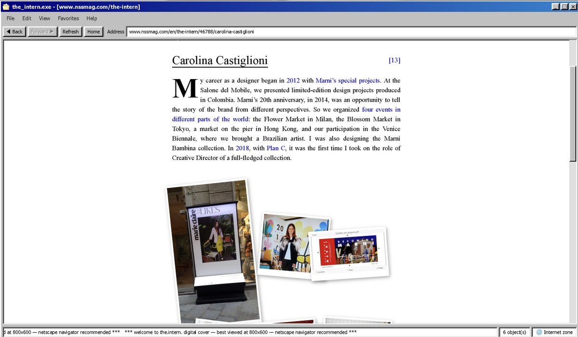Screen dimensions: 578x337
Task: Click the [13] reference link
Action: pyautogui.click(x=394, y=60)
